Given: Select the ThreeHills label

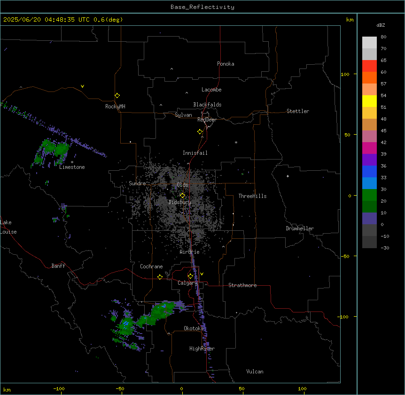Looking at the screenshot, I should [x=252, y=196].
